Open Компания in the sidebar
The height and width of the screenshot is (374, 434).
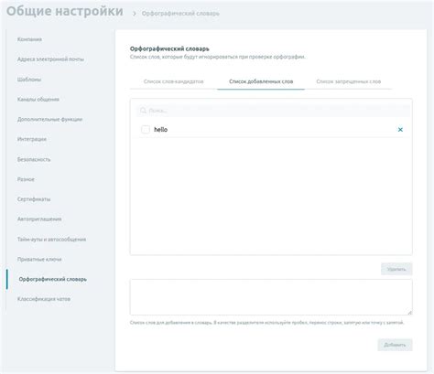29,39
